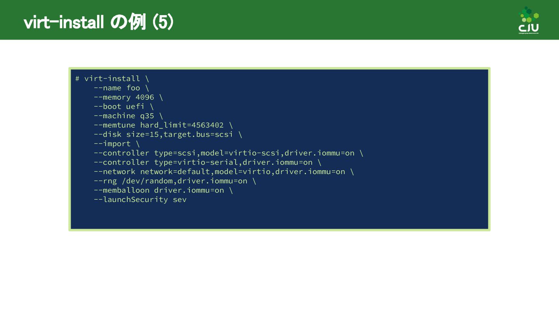The image size is (559, 314).
Task: Select the '--import' option line
Action: pos(116,144)
